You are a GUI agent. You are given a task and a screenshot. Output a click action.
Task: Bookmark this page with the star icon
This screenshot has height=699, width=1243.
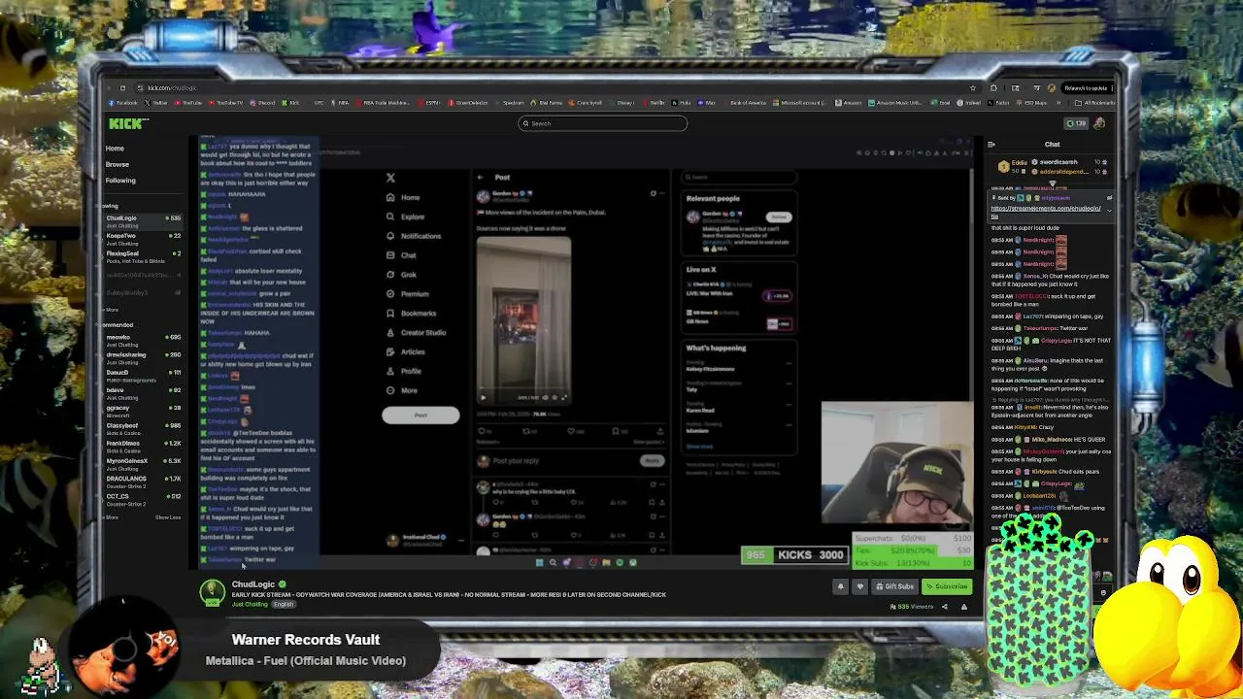tap(973, 87)
